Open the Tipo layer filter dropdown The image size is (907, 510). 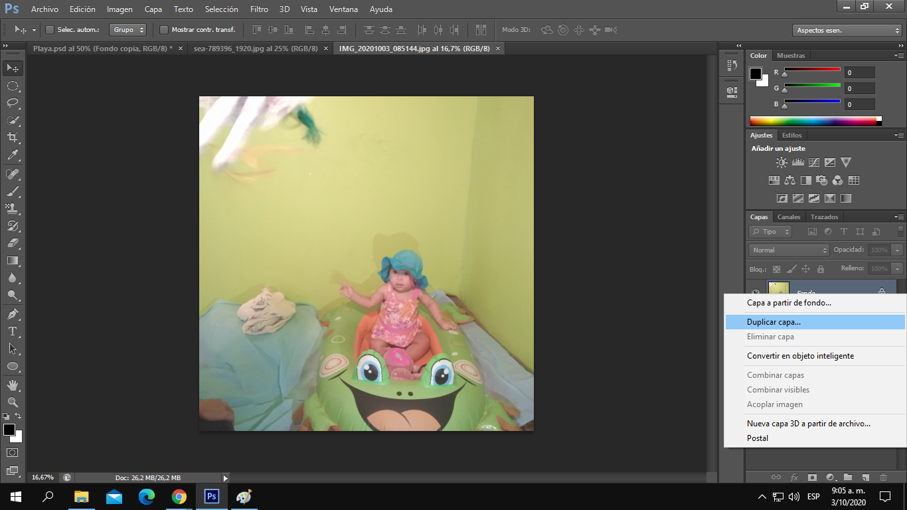click(770, 232)
